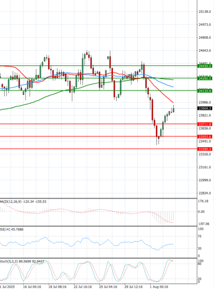
Task: Click the 24973.0 price axis value
Action: tap(205, 25)
